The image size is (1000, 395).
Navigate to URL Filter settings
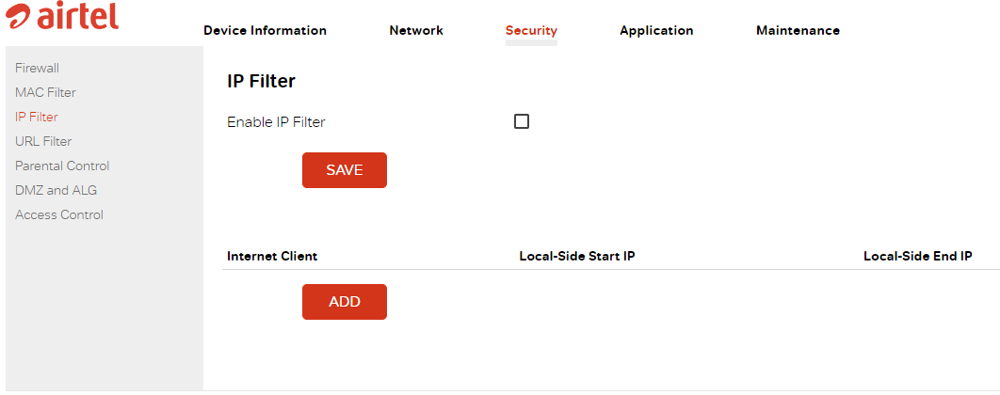[x=43, y=141]
